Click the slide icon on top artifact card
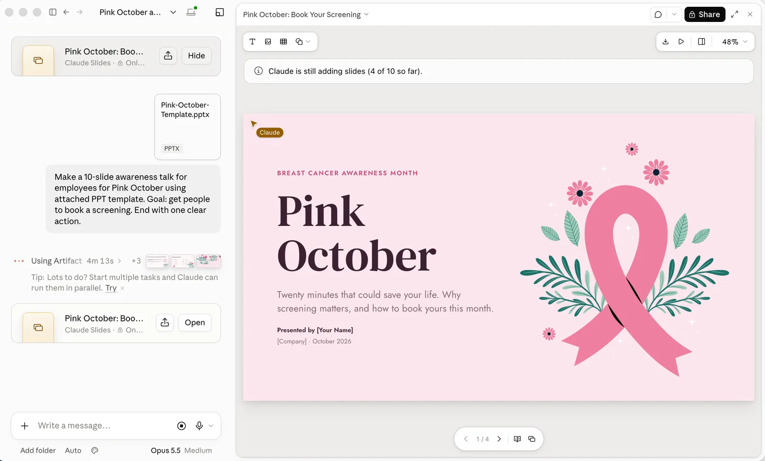765x461 pixels. (x=38, y=61)
